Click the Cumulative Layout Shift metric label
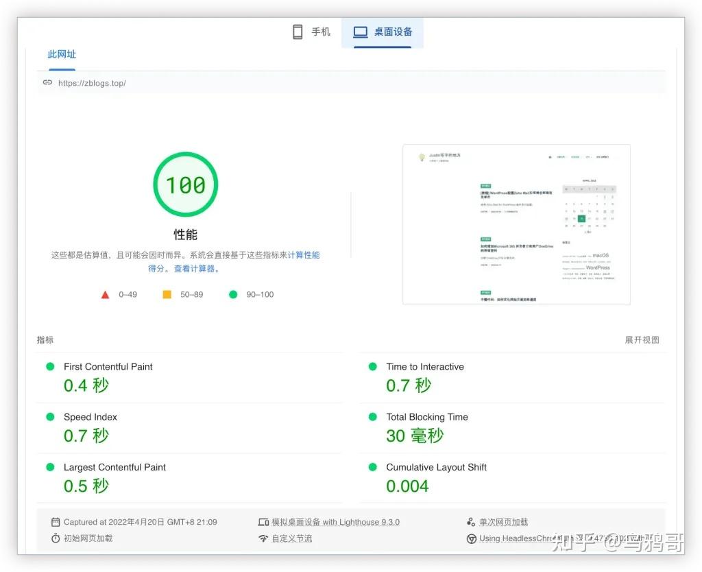Viewport: 702px width, 572px height. point(436,467)
